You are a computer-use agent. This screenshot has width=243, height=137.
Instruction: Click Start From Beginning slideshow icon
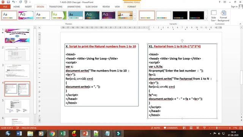26,2
